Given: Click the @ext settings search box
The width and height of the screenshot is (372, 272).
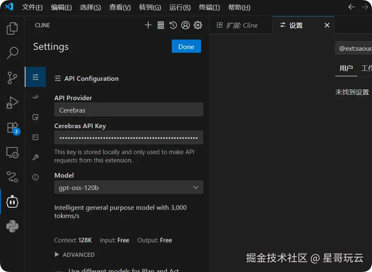Looking at the screenshot, I should click(x=354, y=48).
